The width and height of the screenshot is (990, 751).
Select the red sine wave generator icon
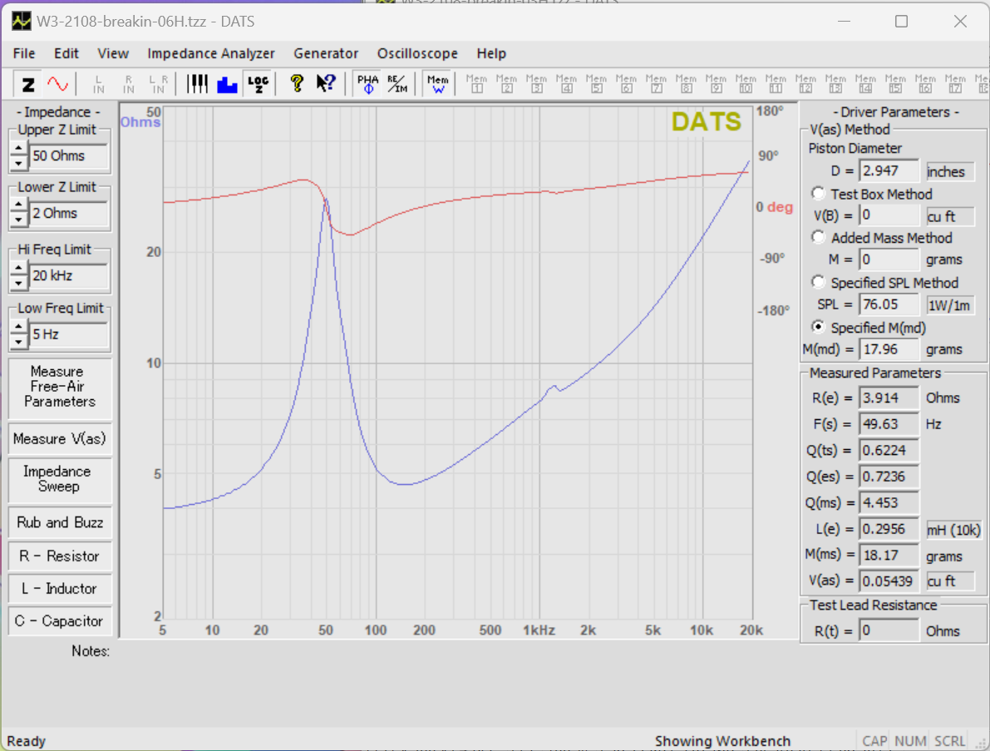point(57,84)
